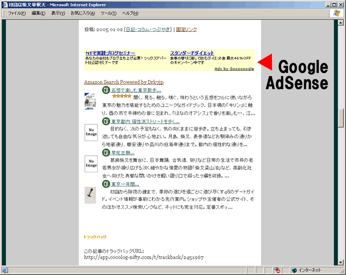Open the 日記・コラム・つぶやき category link
346x275 pixels.
(x=149, y=30)
